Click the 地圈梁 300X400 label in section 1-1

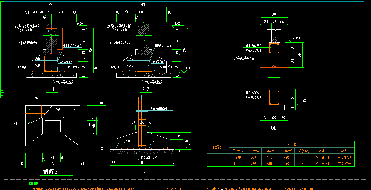coord(72,46)
